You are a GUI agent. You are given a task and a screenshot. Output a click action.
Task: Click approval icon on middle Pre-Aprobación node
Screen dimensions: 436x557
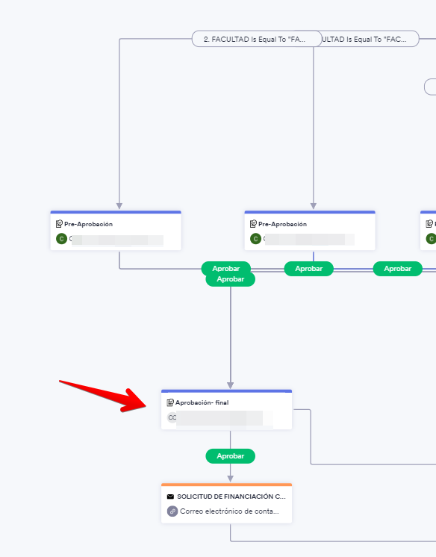point(253,224)
